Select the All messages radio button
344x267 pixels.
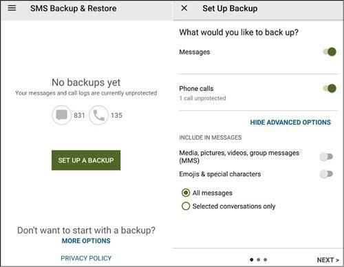pos(186,193)
